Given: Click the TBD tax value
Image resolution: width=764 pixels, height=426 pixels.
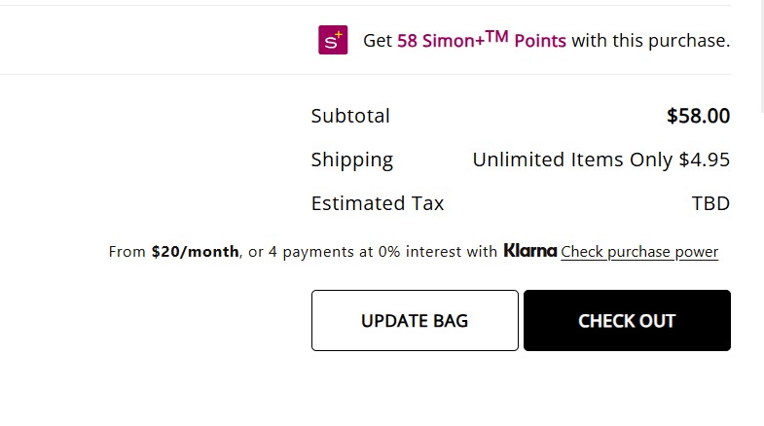Looking at the screenshot, I should (x=710, y=203).
